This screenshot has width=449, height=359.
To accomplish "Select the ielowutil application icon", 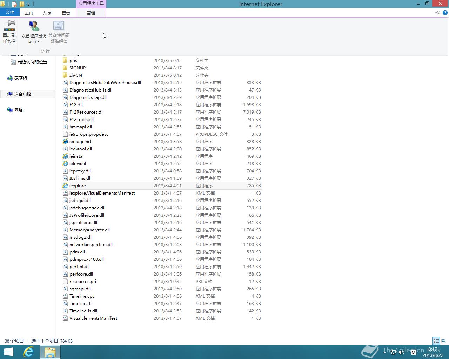I will click(x=65, y=163).
